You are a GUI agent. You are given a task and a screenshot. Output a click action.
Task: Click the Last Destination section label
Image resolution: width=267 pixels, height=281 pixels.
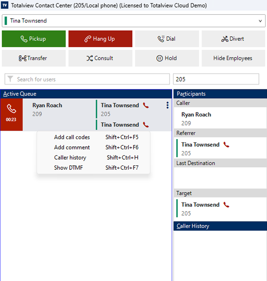point(196,163)
